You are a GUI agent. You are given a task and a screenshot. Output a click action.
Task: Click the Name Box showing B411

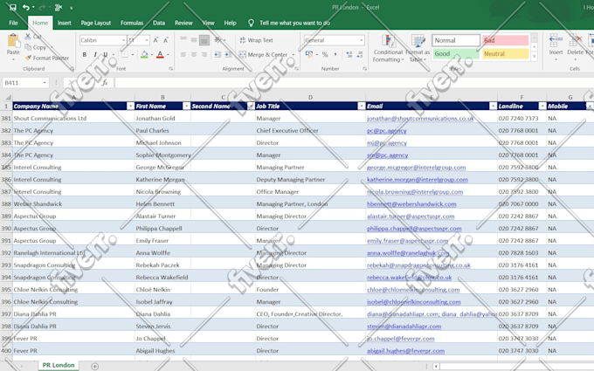pyautogui.click(x=25, y=83)
